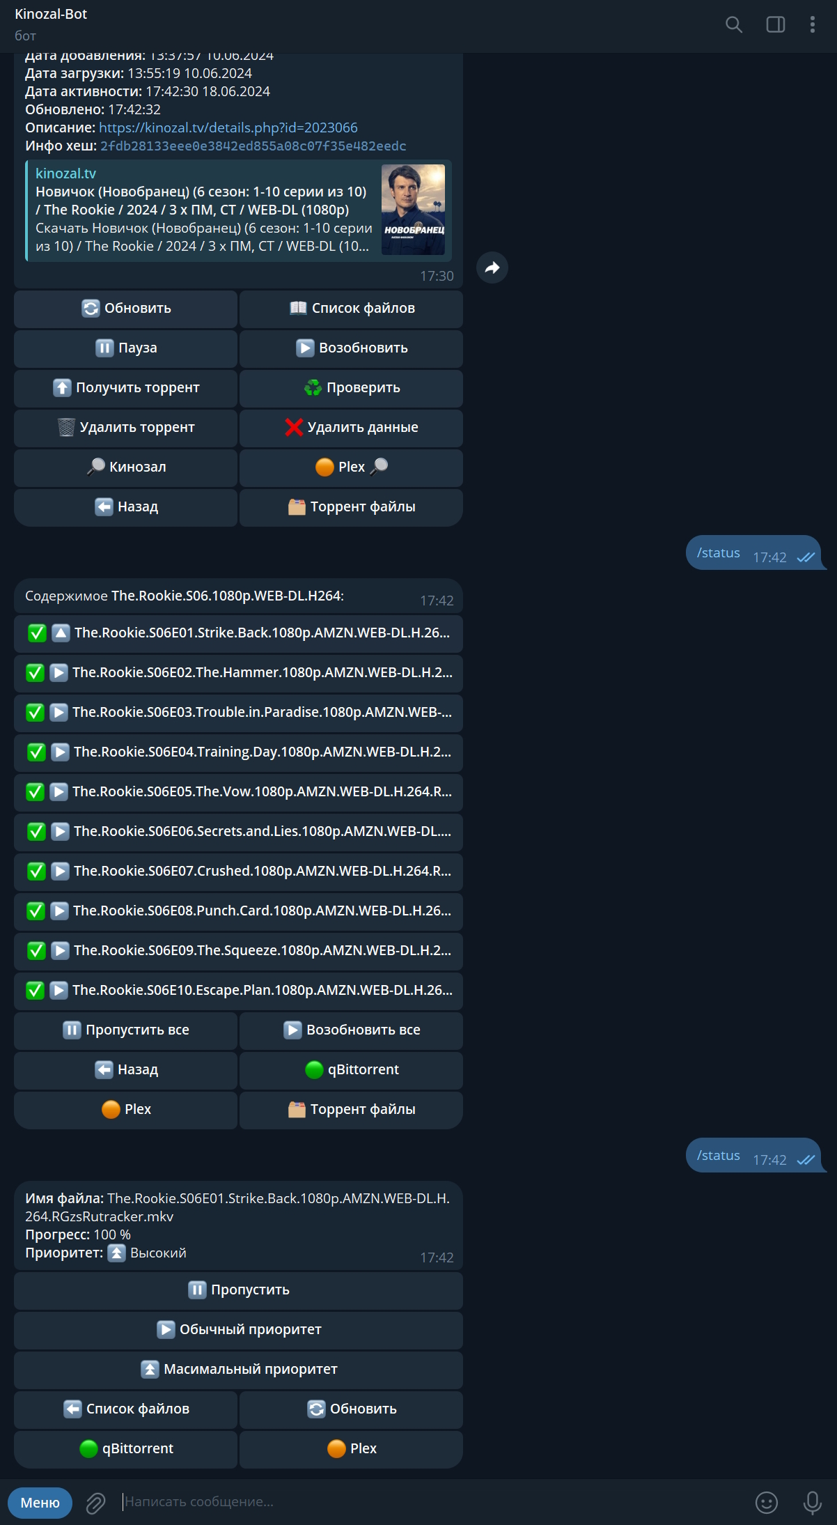Click qBittorrent under file details
Screen dimensions: 837x1525
[125, 1448]
